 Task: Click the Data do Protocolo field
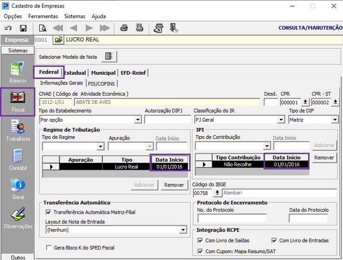(308, 219)
